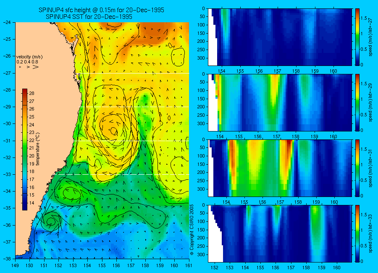Screen dimensions: 378x273
Task: Click the 'speed (m/s) lat=-31' label
Action: coord(371,168)
